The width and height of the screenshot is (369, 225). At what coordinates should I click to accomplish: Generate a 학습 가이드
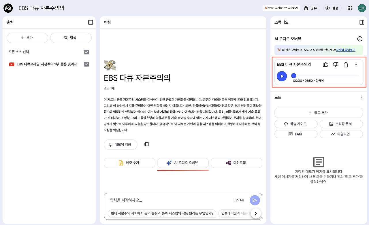coord(296,124)
